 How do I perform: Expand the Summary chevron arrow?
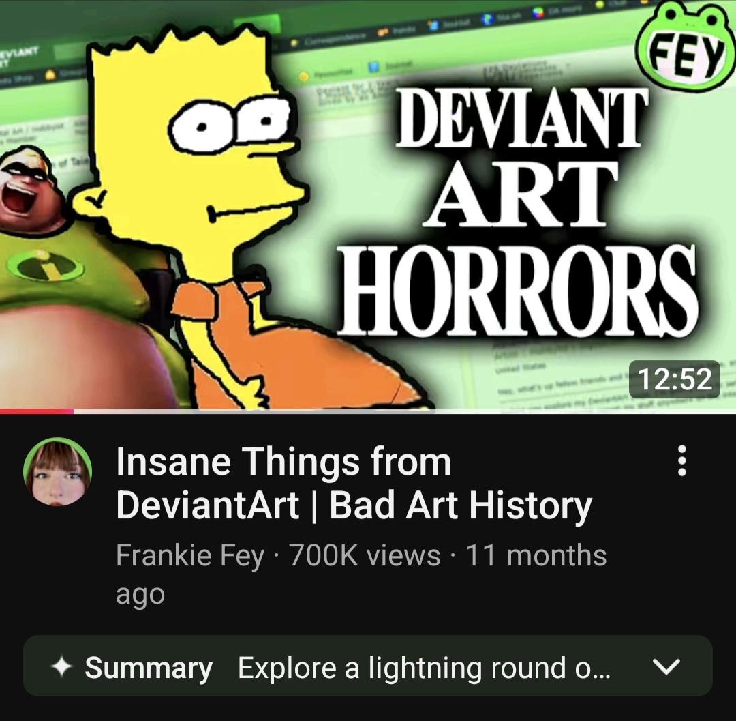(666, 666)
